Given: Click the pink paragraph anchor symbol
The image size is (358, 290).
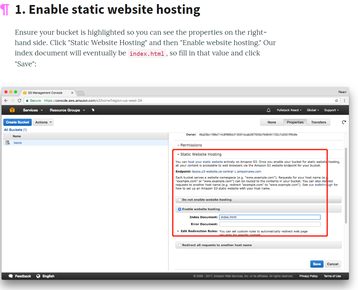Looking at the screenshot, I should click(x=5, y=10).
